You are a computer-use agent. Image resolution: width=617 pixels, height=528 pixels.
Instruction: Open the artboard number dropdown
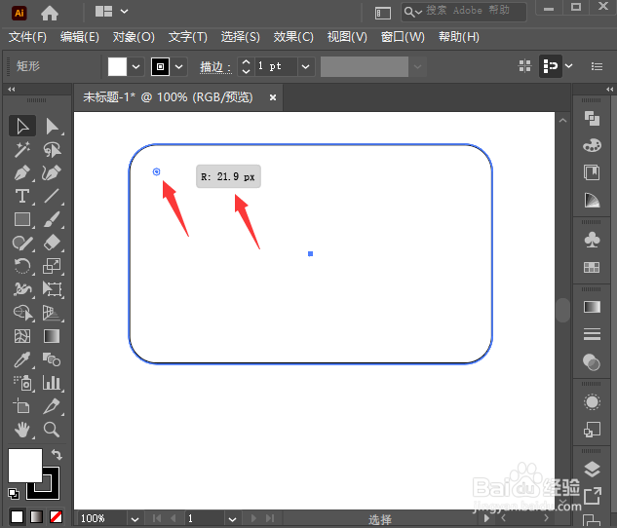point(233,519)
